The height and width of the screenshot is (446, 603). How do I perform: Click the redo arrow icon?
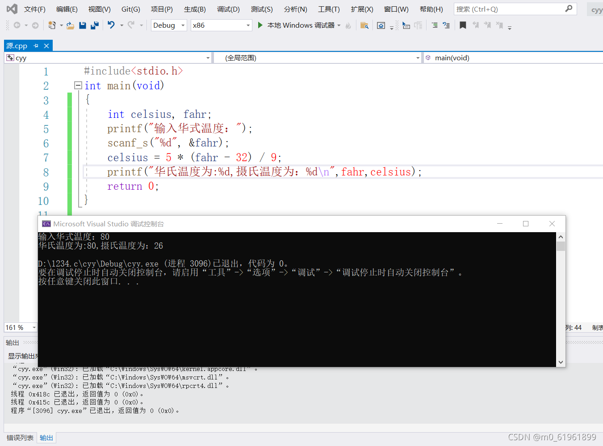point(131,25)
